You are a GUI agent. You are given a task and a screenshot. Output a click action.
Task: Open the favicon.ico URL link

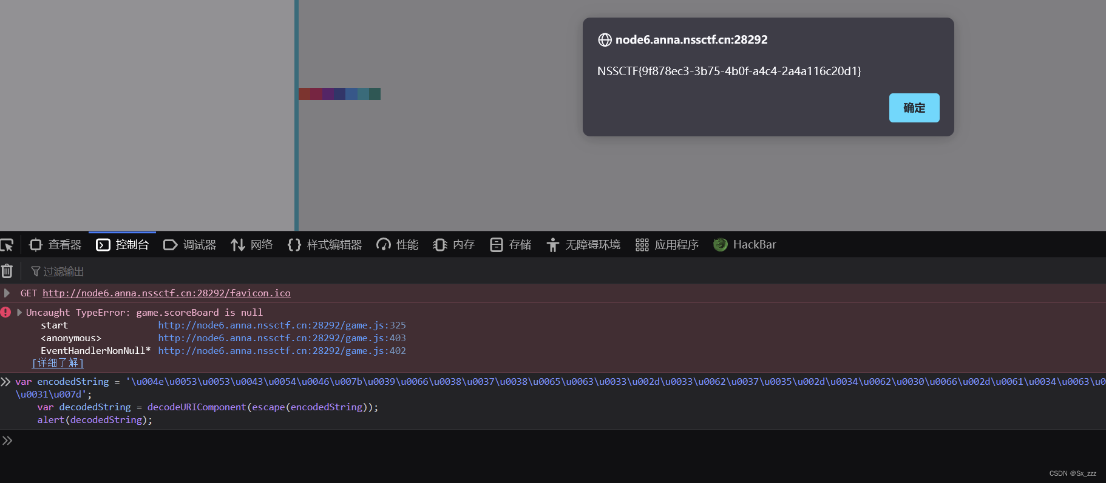[166, 293]
